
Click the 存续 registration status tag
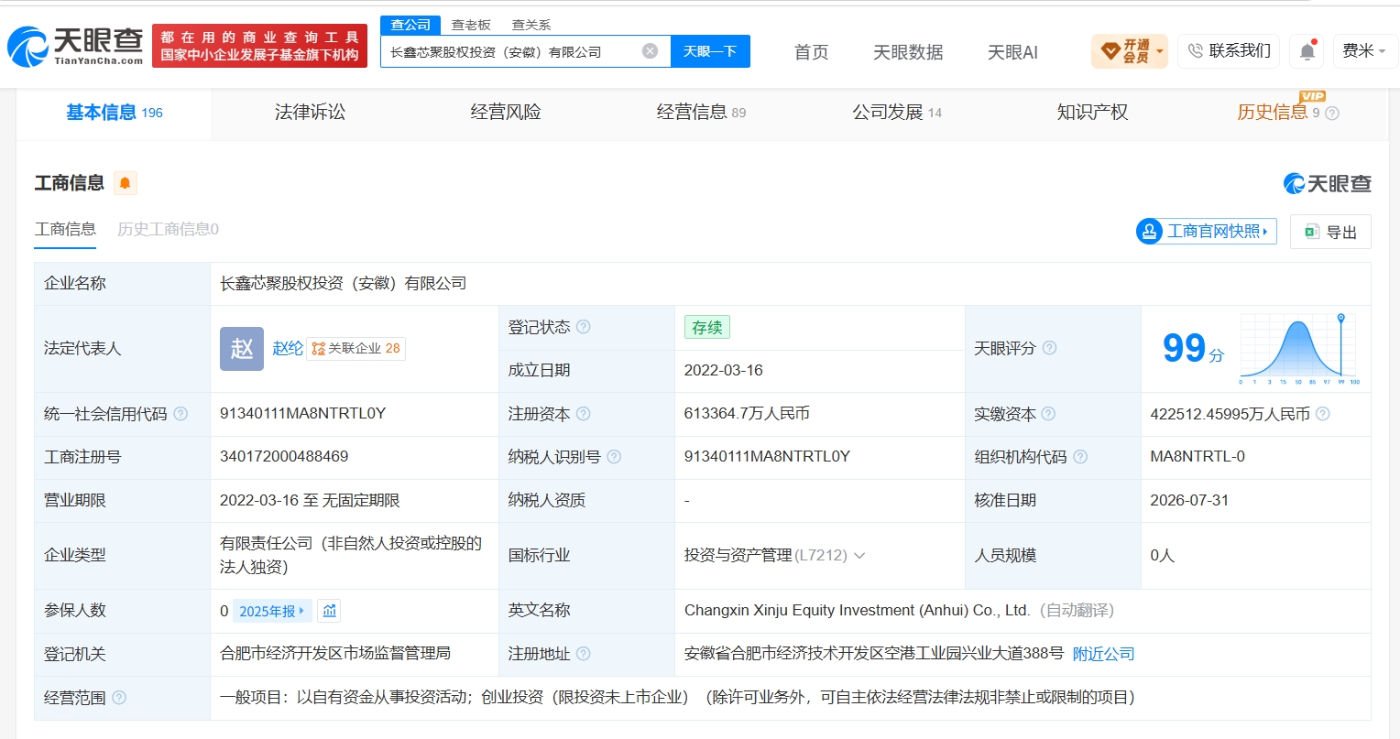point(706,328)
